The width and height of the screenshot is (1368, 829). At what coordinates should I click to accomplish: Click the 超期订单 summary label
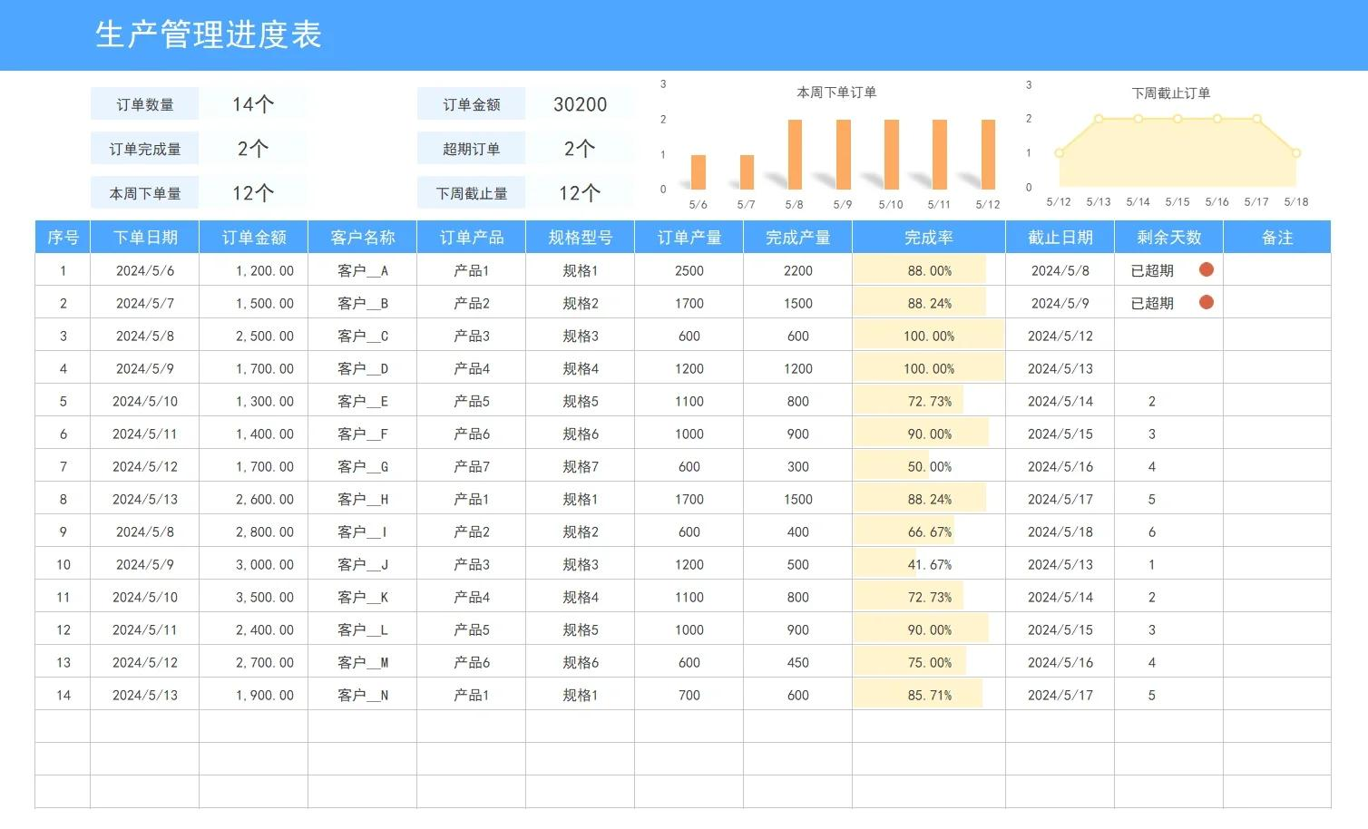(x=471, y=149)
